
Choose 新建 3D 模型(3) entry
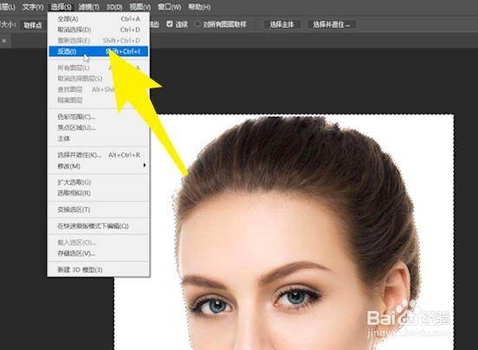click(99, 269)
